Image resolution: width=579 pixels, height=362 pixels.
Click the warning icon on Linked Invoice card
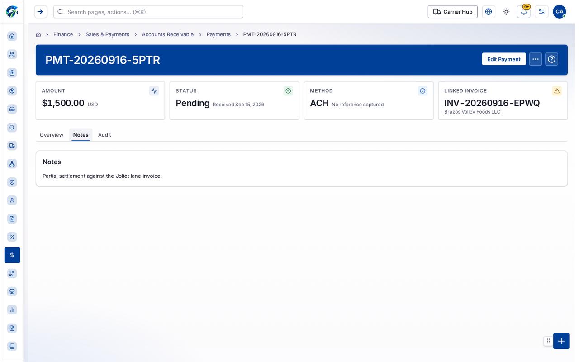click(557, 91)
